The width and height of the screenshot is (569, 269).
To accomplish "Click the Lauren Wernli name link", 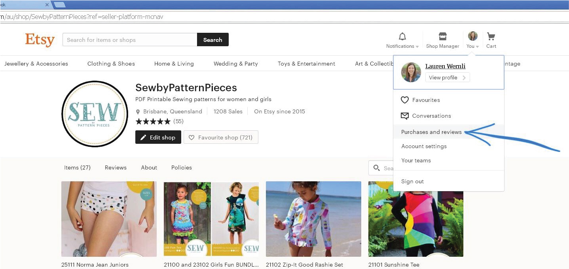I will point(445,66).
